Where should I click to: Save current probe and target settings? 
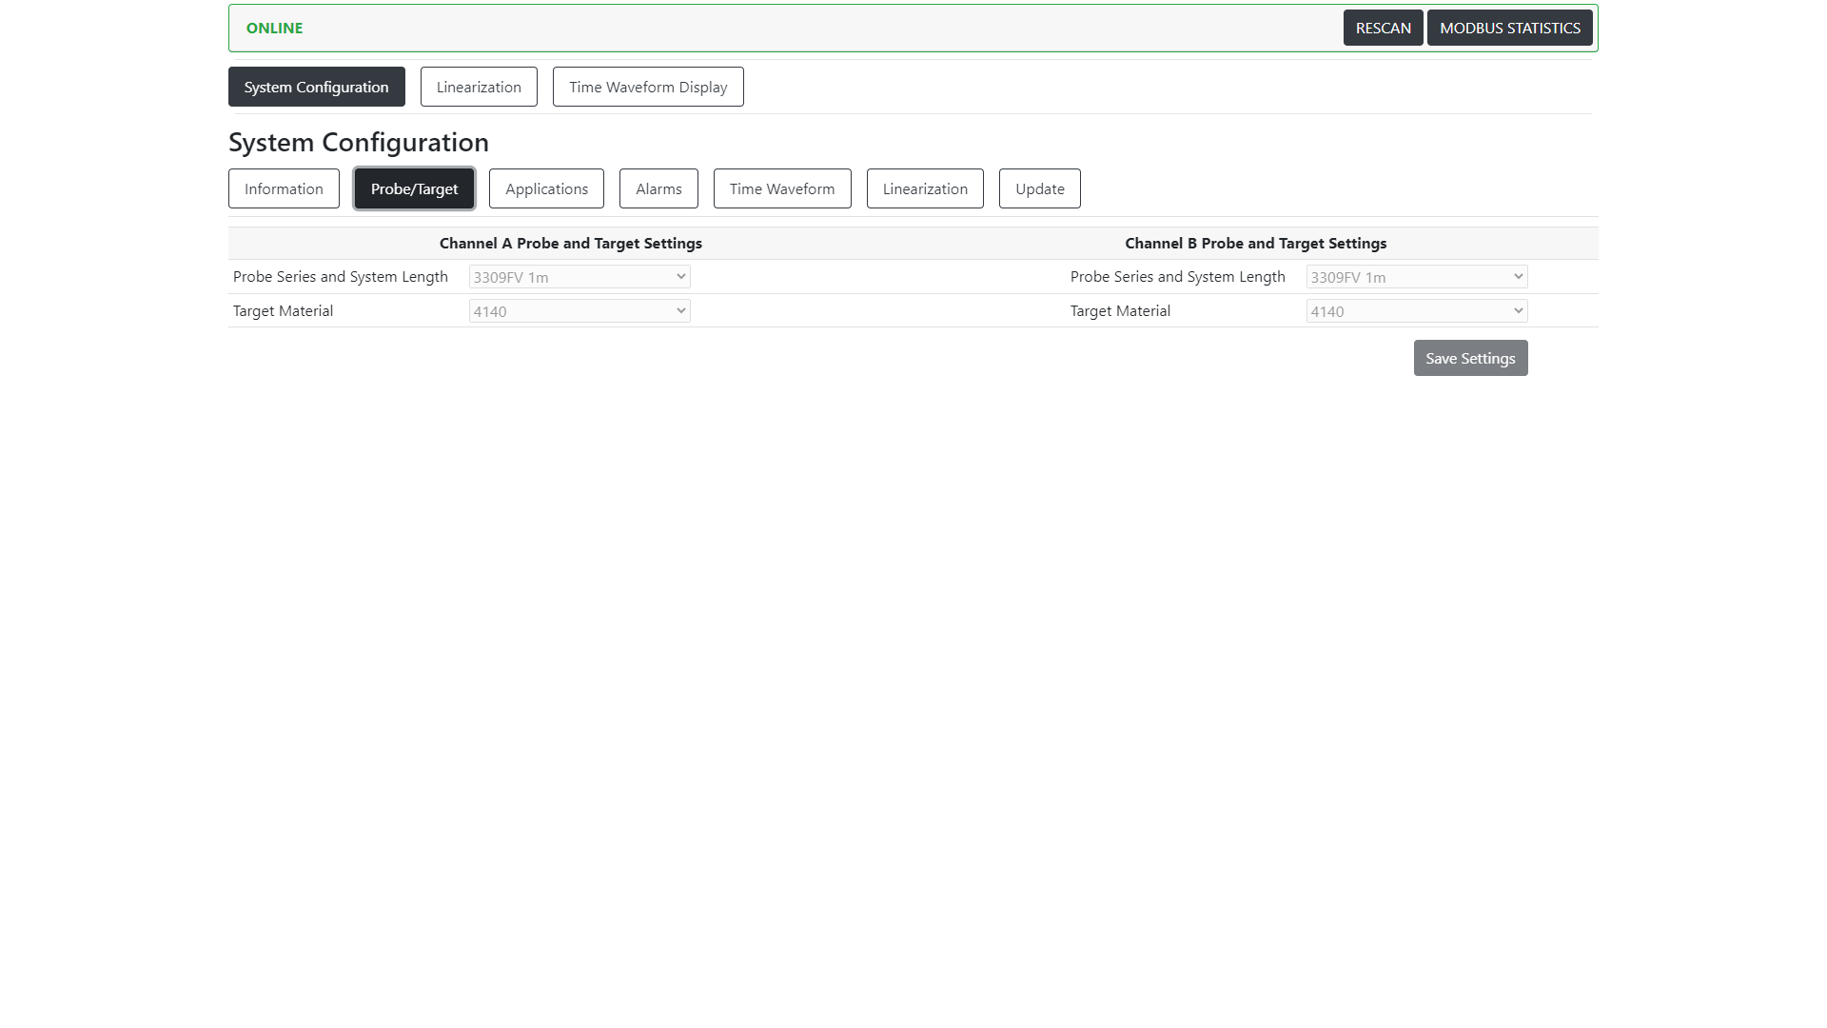point(1470,358)
